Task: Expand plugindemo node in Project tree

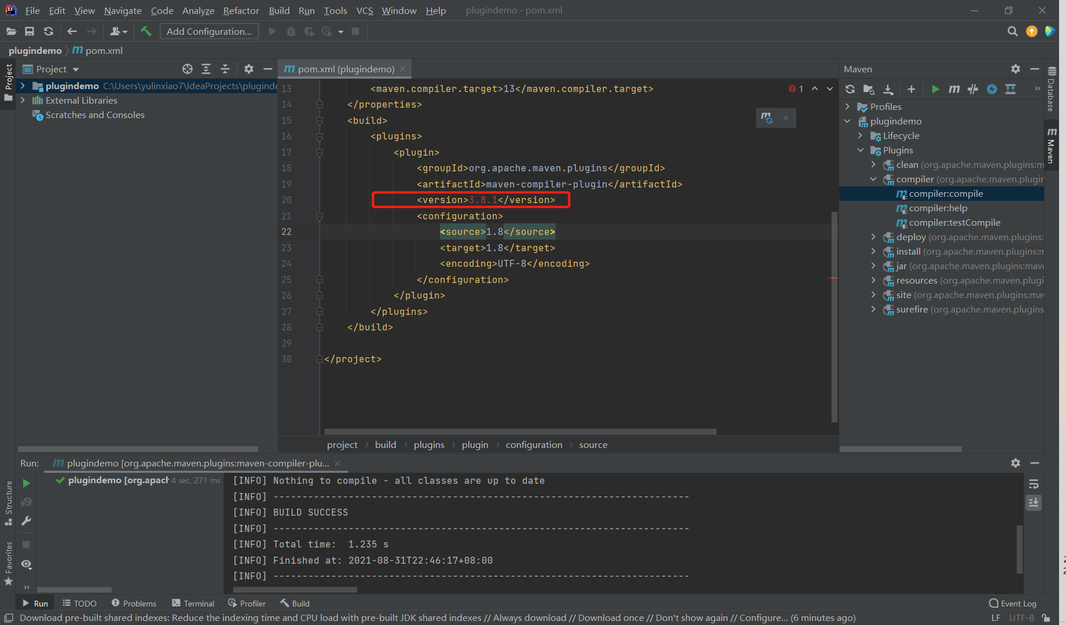Action: tap(23, 86)
